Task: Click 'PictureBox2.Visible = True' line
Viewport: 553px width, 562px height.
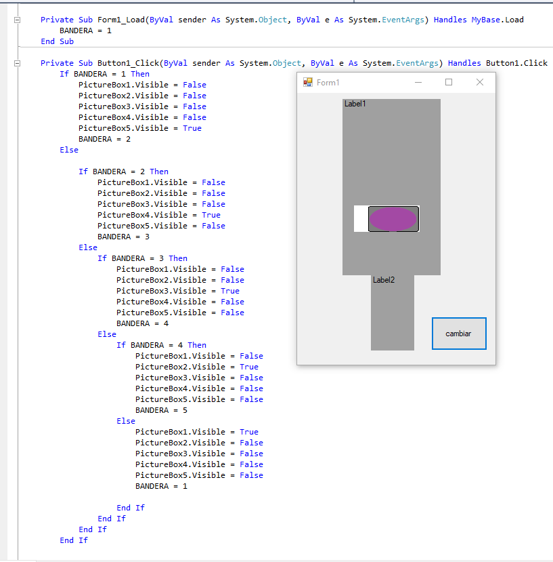Action: pyautogui.click(x=197, y=367)
